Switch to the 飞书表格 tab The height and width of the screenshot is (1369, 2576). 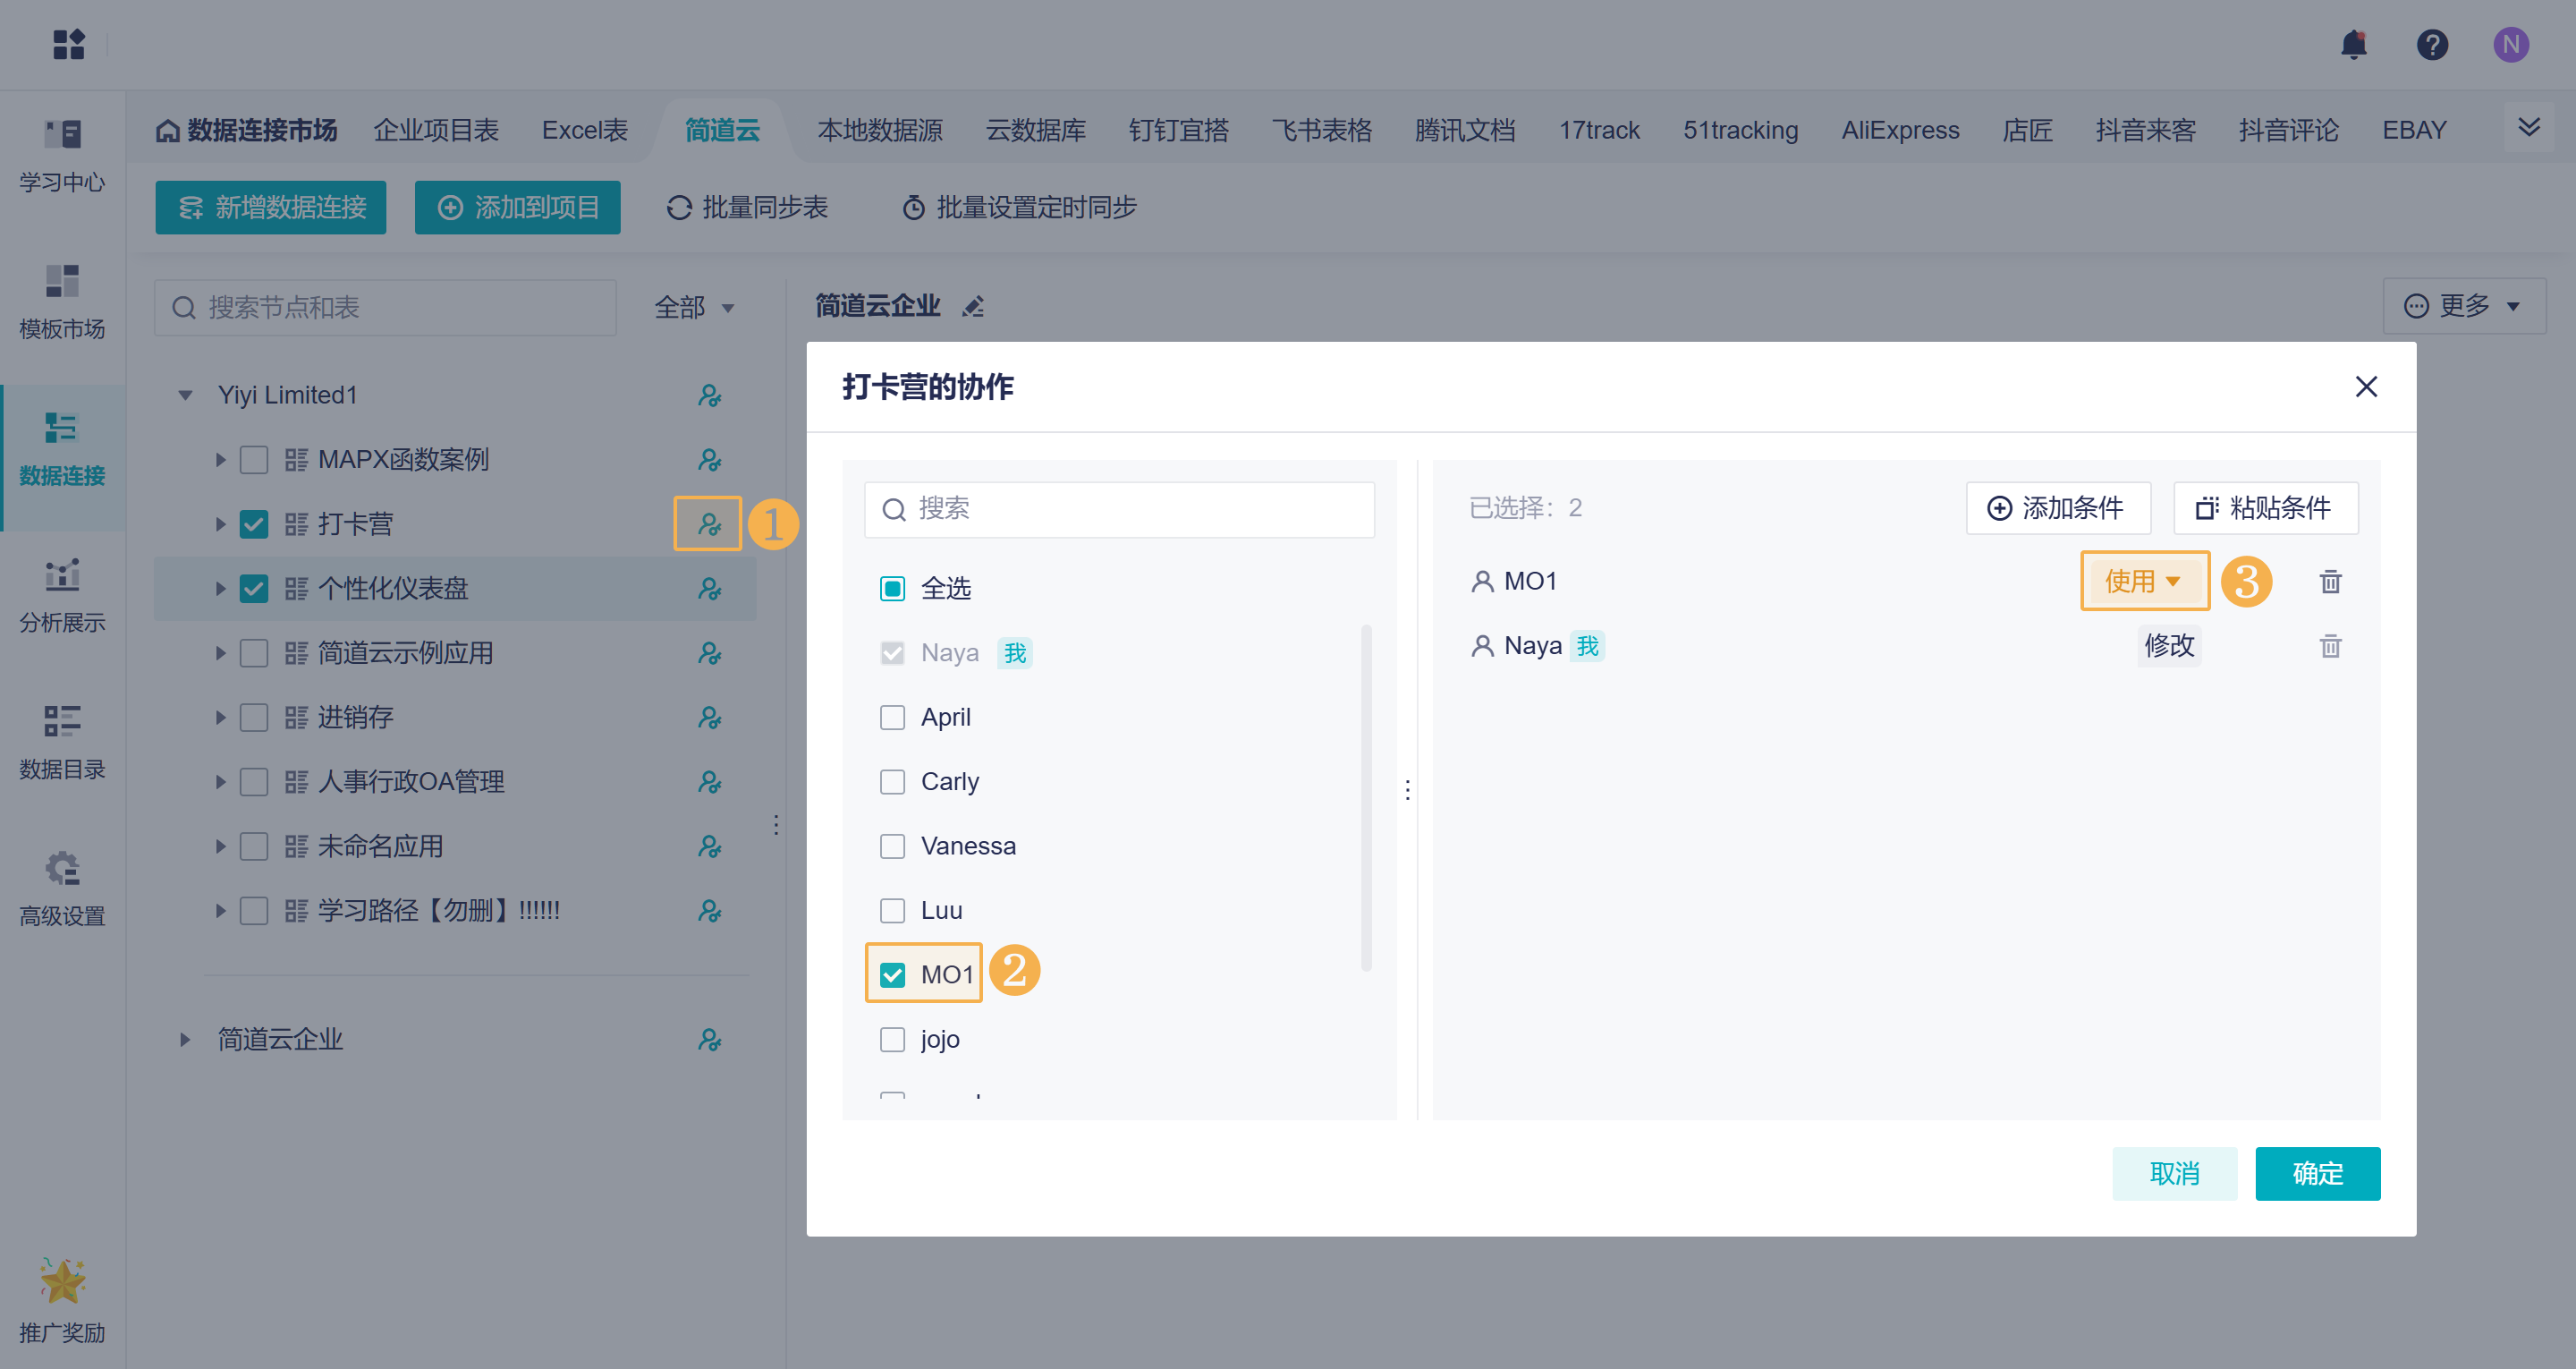pyautogui.click(x=1321, y=130)
